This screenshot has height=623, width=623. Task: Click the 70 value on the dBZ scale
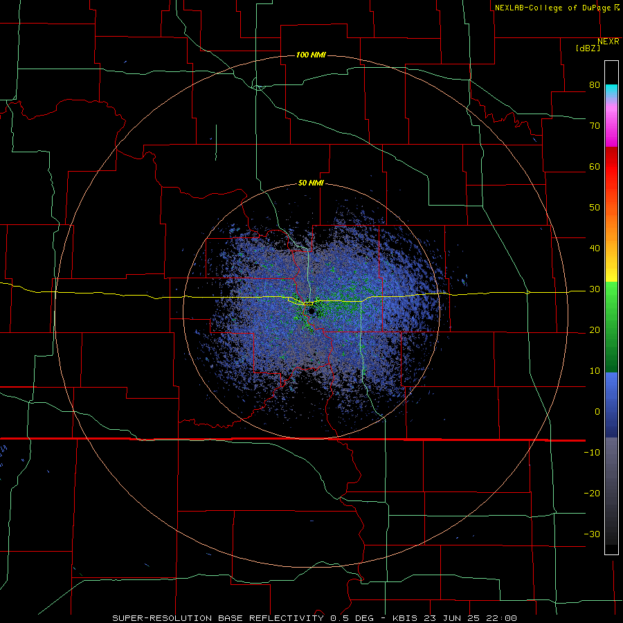[595, 126]
